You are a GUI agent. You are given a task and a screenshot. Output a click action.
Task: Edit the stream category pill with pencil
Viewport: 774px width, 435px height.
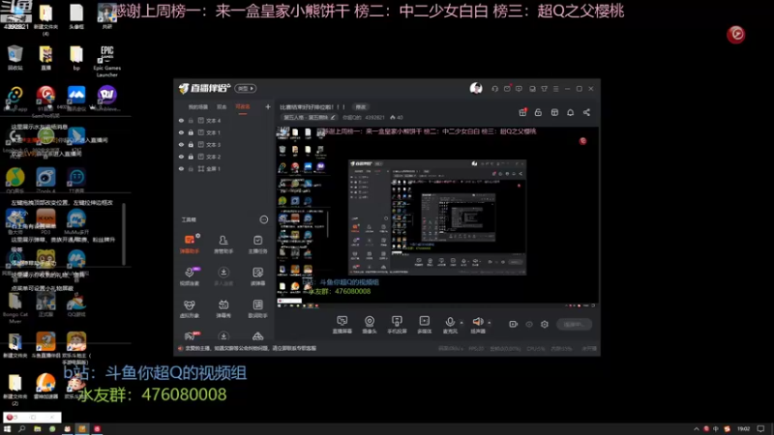(310, 117)
